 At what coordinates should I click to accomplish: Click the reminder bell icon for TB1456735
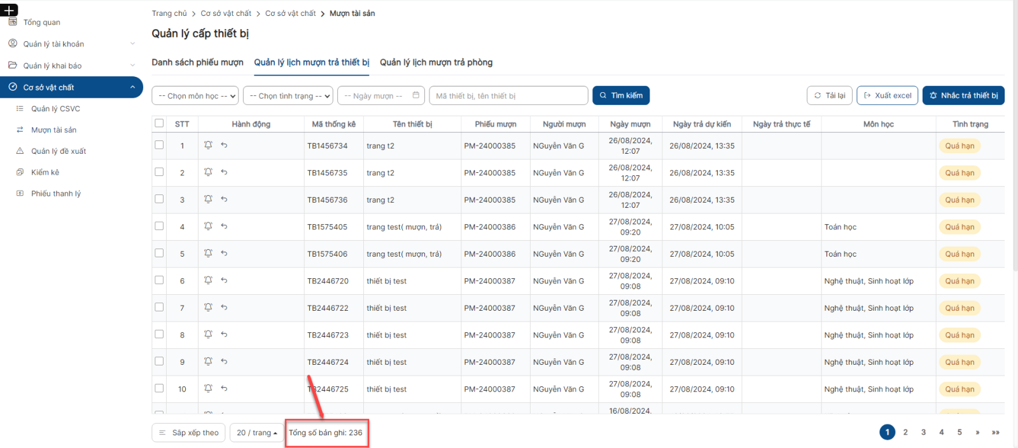coord(208,172)
